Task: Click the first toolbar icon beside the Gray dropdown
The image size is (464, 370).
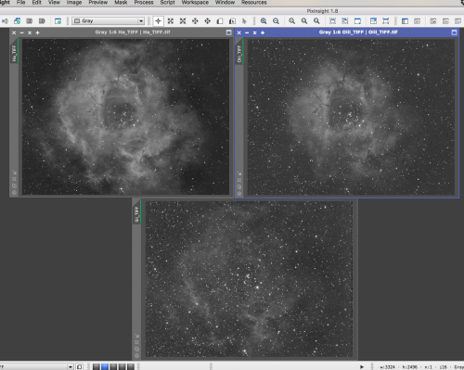Action: click(5, 21)
